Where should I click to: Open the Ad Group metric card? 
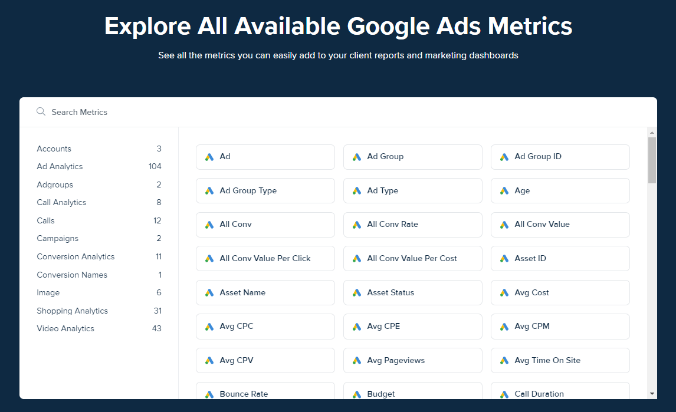(412, 157)
